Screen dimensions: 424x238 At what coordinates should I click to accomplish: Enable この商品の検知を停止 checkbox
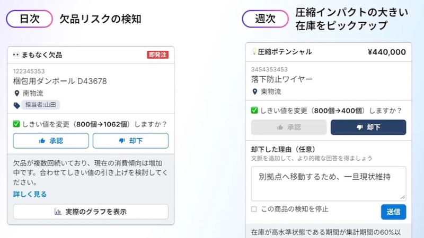click(254, 209)
